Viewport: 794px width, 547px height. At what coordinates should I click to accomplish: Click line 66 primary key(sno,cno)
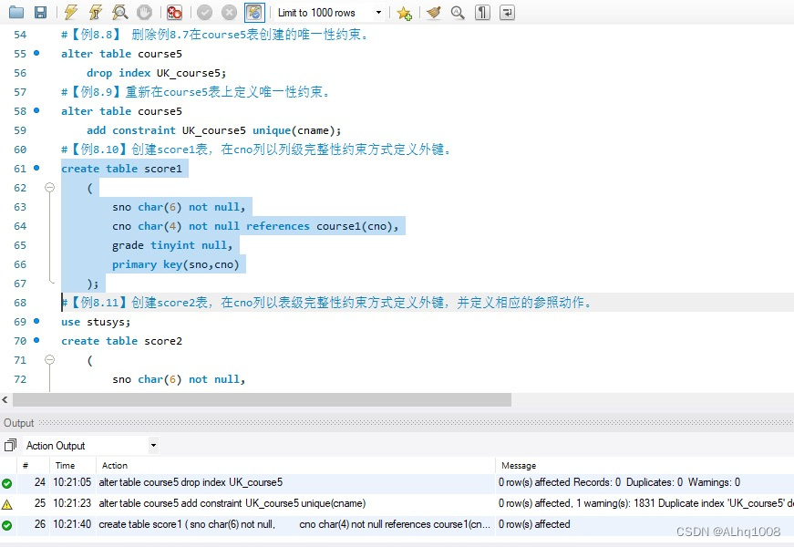(x=175, y=264)
